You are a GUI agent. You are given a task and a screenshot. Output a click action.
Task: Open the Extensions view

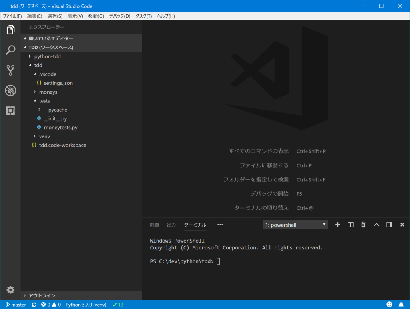pos(10,110)
